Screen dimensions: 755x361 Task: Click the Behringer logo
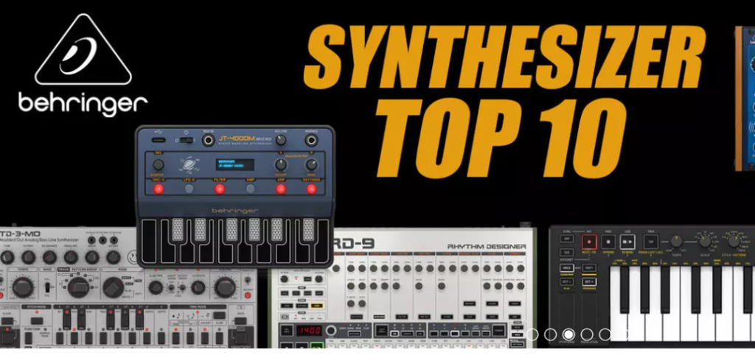[83, 65]
